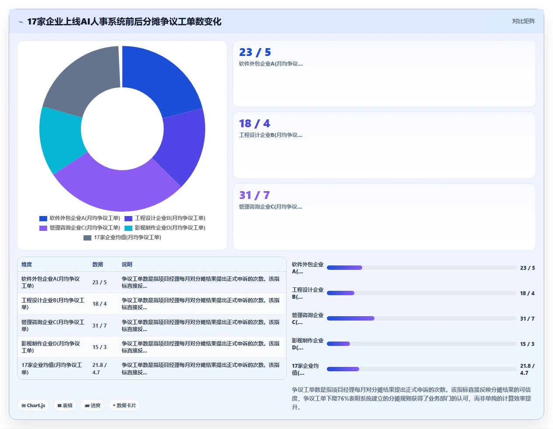Click the 管理咨询企业C progress bar
Image resolution: width=553 pixels, height=429 pixels.
421,318
